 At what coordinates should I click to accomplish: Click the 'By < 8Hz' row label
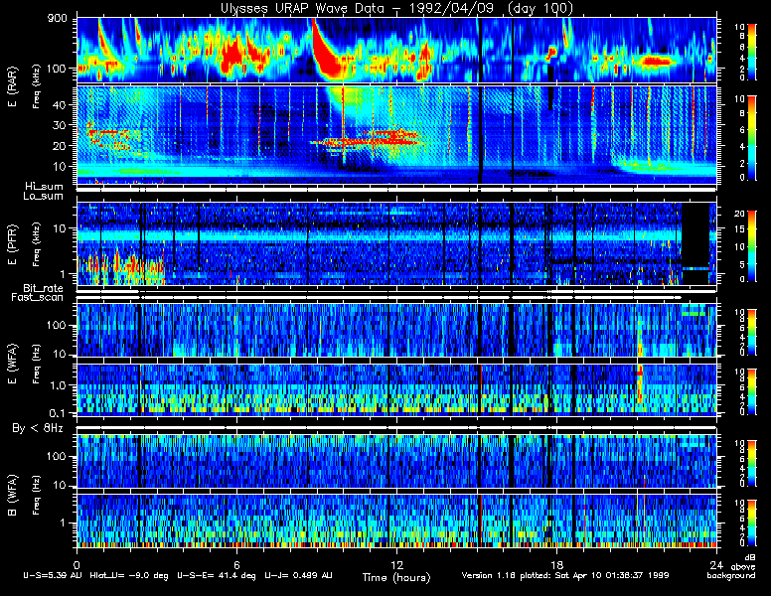[38, 428]
